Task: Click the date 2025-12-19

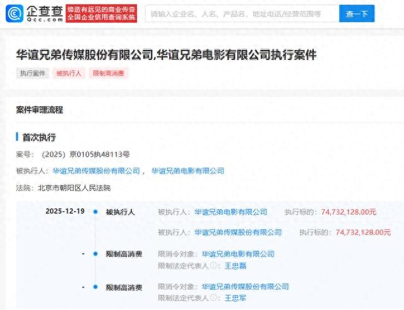Action: (65, 212)
